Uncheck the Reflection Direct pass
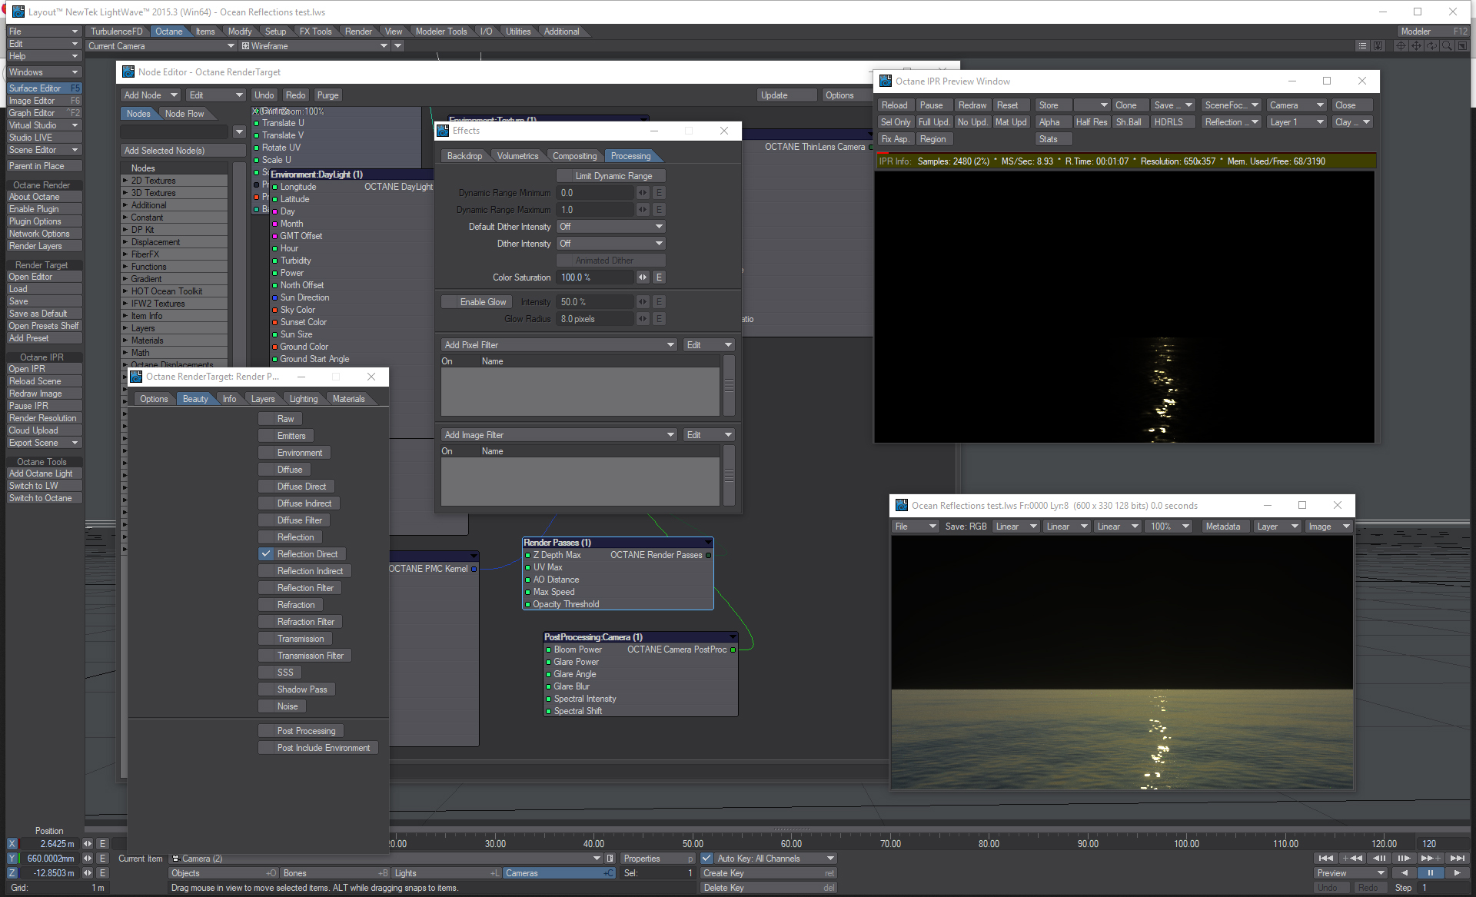 pyautogui.click(x=266, y=554)
